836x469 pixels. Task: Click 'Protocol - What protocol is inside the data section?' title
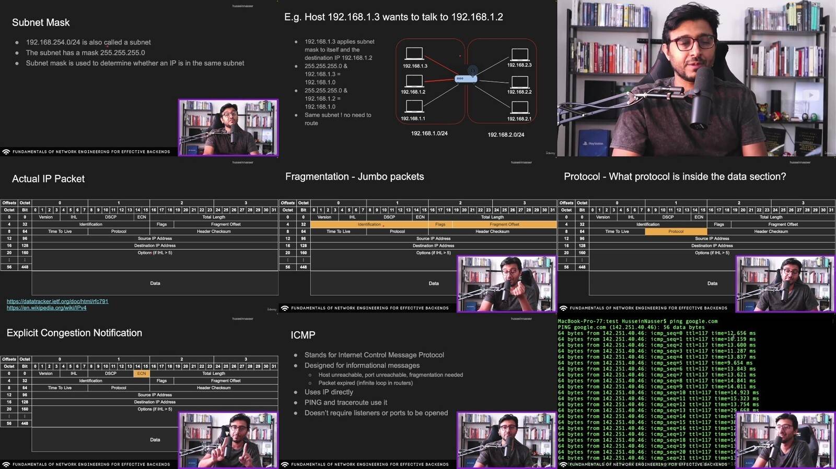click(x=675, y=177)
